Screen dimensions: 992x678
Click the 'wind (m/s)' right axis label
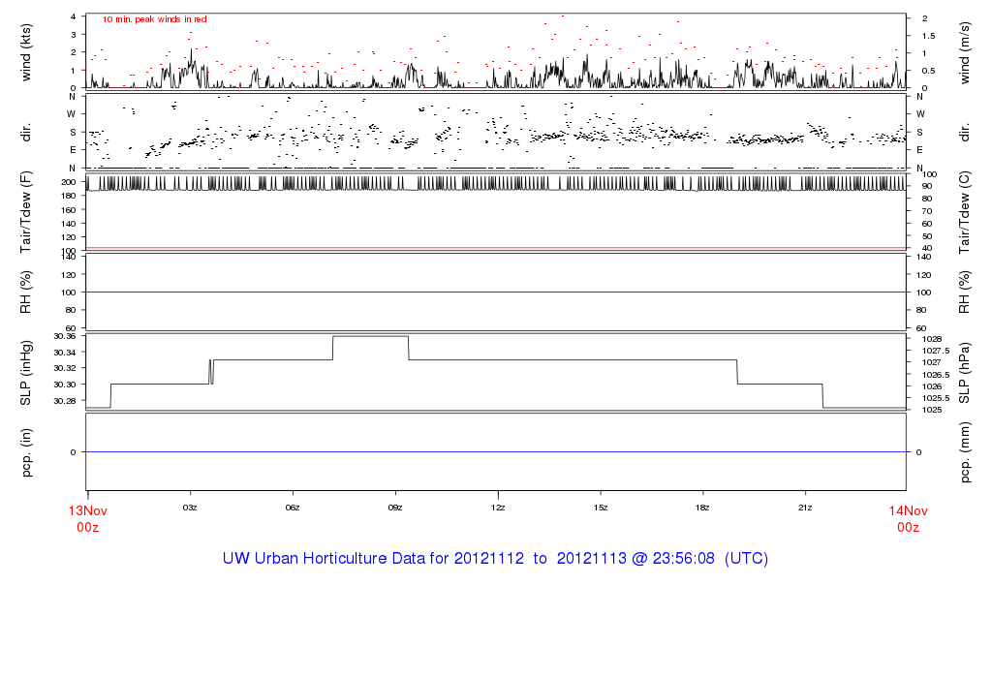click(x=964, y=53)
